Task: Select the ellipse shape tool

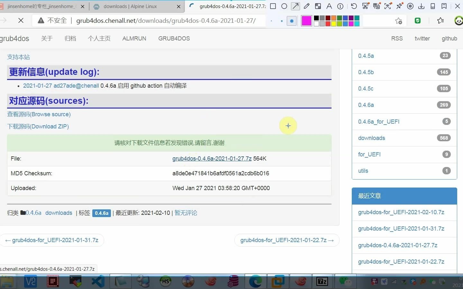Action: pos(284,6)
